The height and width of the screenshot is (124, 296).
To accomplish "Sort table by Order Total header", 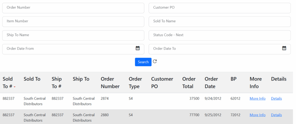I will click(x=189, y=83).
